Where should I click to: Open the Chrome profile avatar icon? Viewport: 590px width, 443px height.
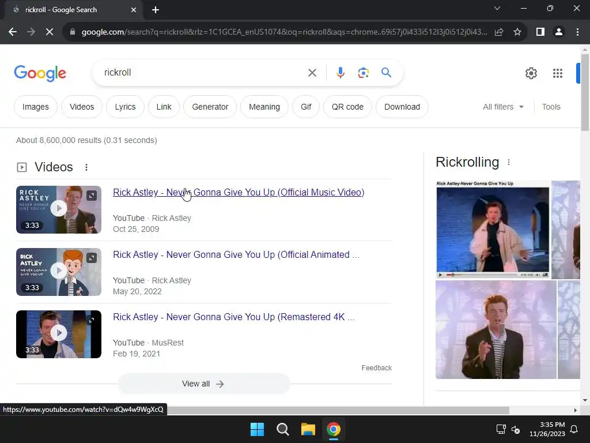(559, 32)
